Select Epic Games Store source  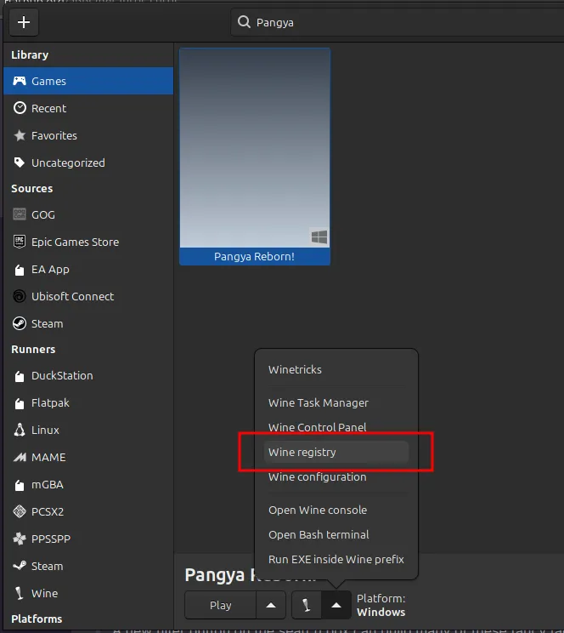(x=75, y=242)
